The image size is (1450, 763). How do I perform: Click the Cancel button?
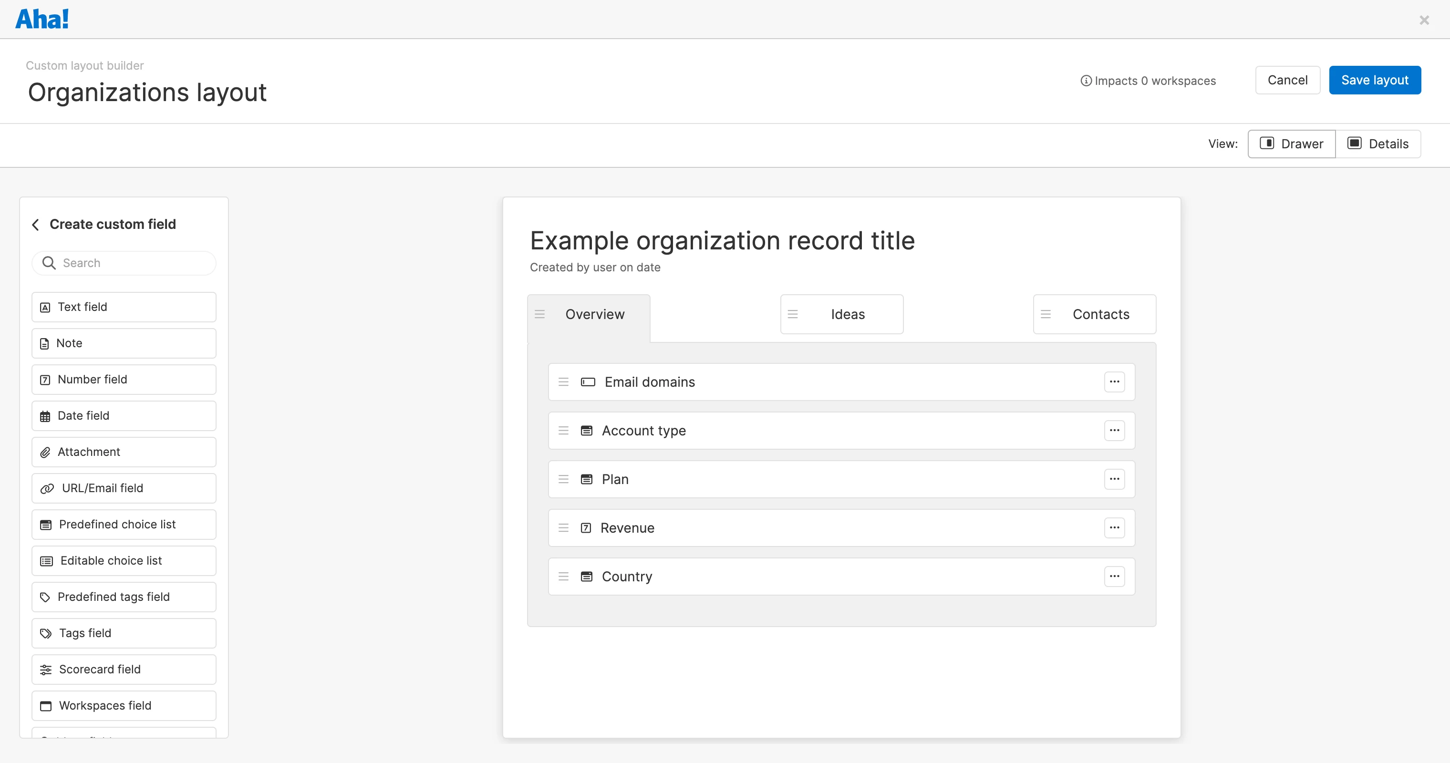point(1287,81)
